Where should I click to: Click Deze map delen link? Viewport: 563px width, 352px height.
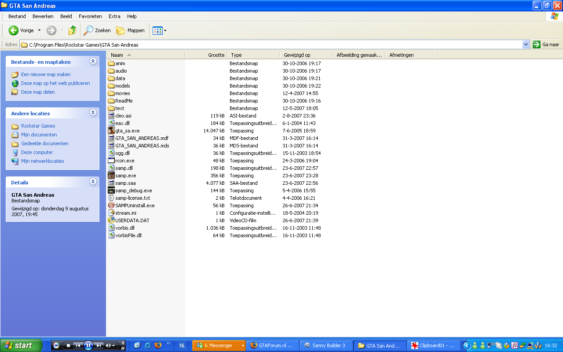[x=38, y=92]
